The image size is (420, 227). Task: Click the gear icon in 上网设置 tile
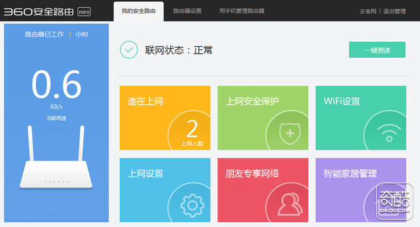point(192,205)
